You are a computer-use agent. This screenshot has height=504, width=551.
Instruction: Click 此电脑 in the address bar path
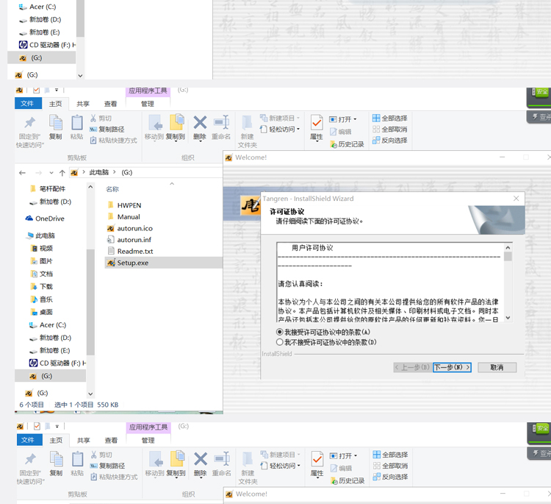click(99, 172)
